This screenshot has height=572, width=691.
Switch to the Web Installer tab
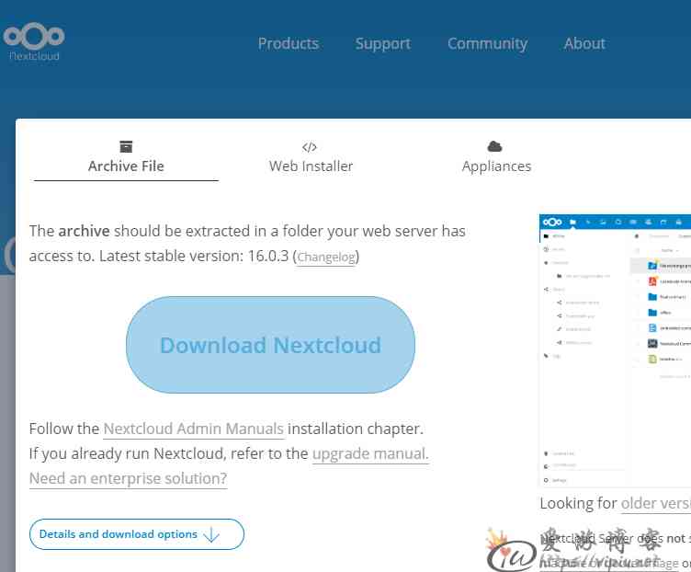[311, 159]
